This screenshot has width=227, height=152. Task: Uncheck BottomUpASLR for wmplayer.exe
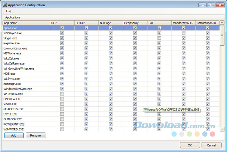(x=207, y=33)
